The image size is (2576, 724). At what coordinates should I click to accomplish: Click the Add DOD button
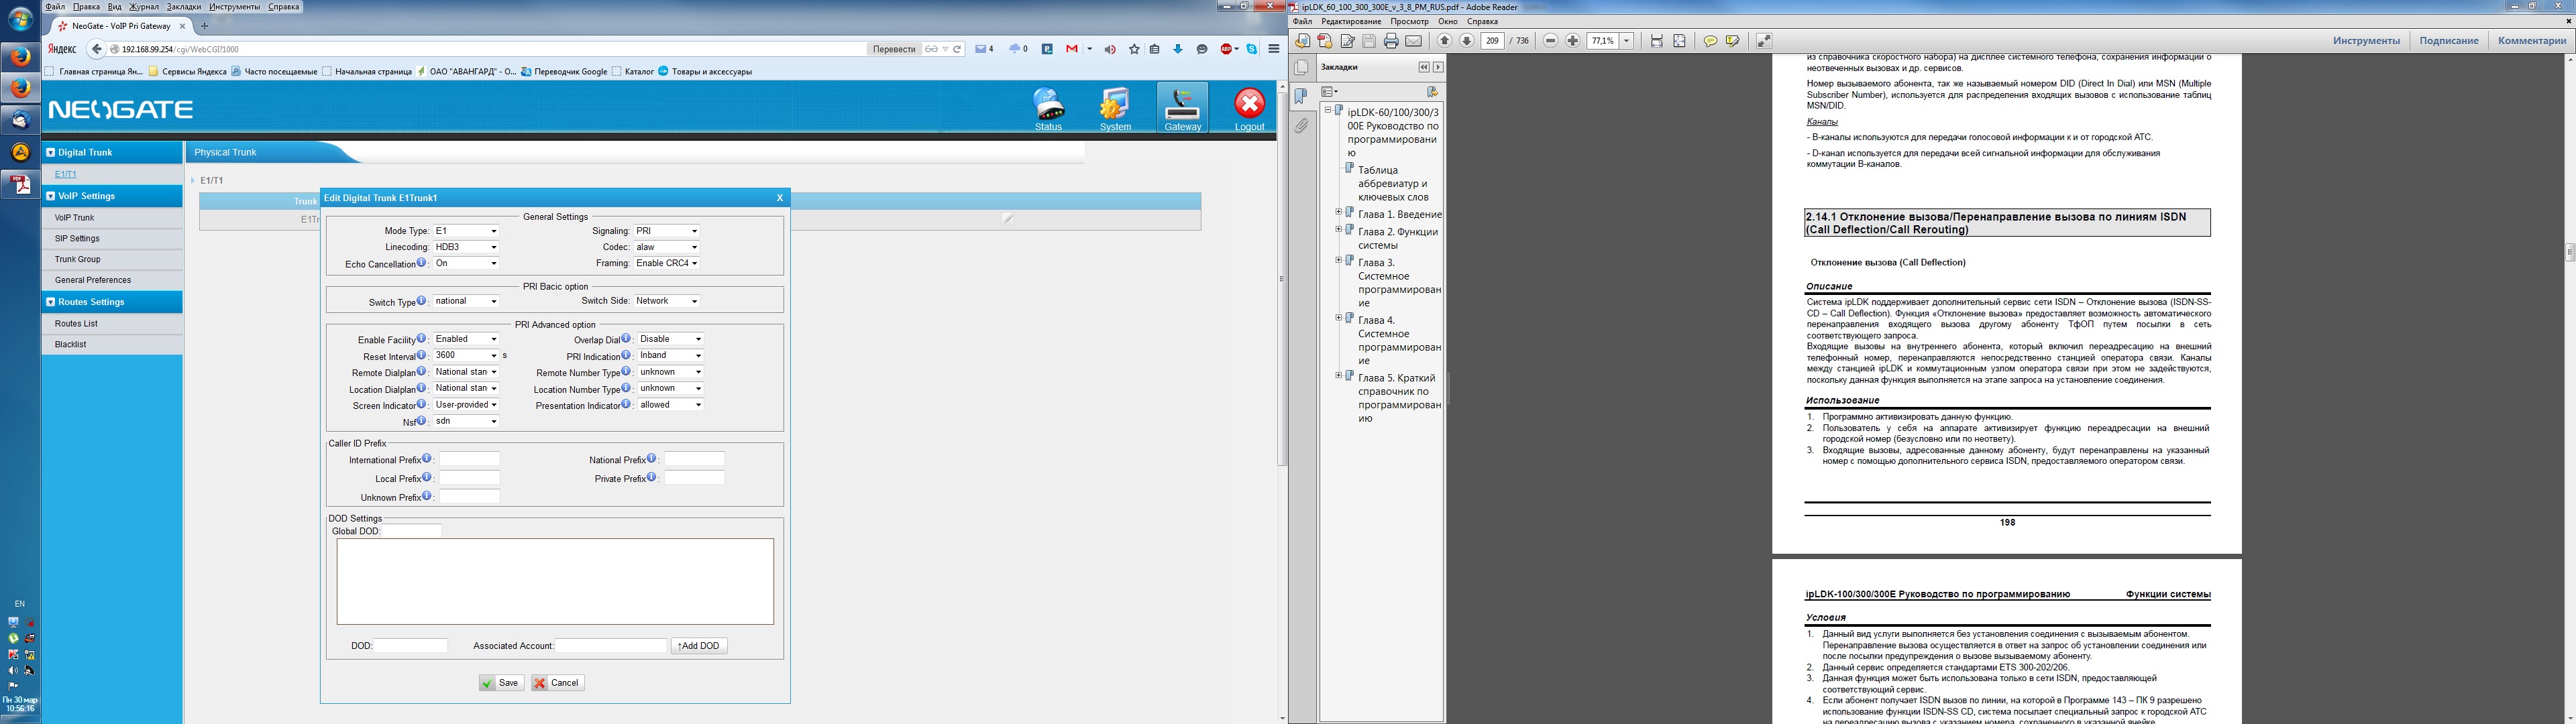(699, 646)
